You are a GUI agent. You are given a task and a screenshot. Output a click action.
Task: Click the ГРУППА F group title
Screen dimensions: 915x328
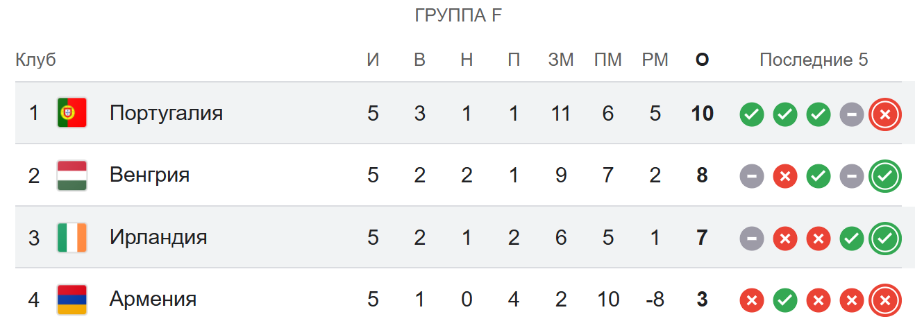[457, 16]
